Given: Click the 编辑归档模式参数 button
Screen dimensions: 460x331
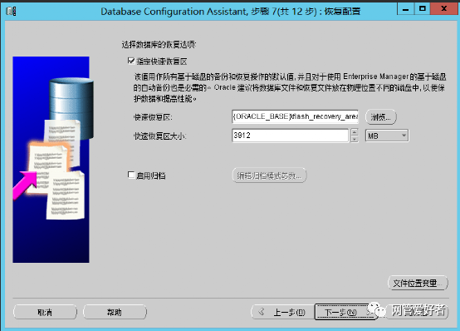Looking at the screenshot, I should coord(269,175).
